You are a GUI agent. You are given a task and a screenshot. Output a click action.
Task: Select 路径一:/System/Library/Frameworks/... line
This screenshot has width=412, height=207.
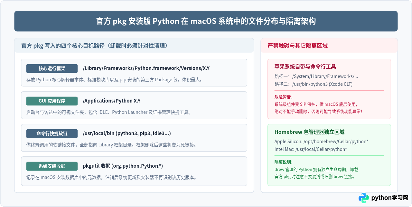[x=316, y=76]
